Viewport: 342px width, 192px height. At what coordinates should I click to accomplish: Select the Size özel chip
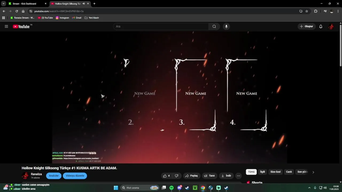pos(275,172)
